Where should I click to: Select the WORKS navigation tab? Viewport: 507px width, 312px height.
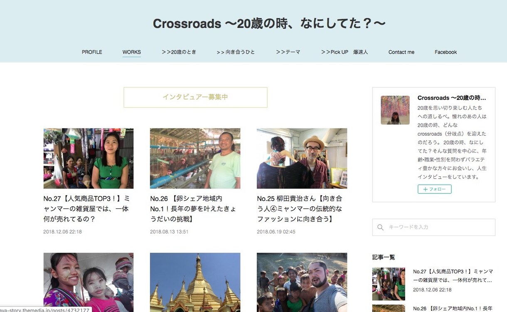tap(131, 52)
